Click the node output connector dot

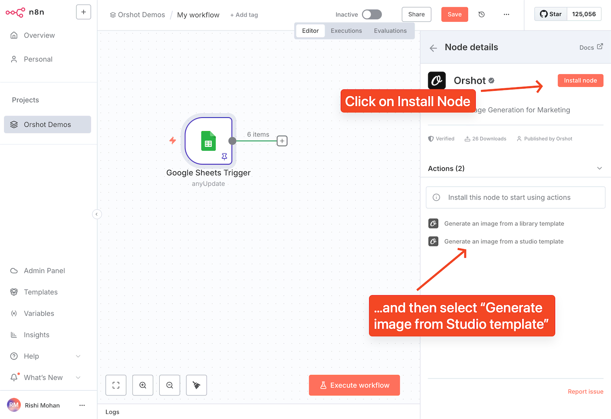click(233, 141)
